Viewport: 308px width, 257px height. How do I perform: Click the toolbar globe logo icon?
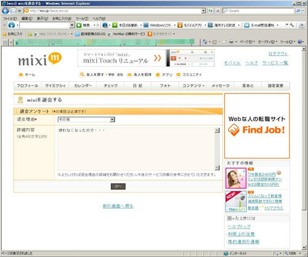tap(12, 25)
